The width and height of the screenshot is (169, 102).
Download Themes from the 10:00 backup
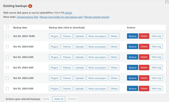(67, 36)
